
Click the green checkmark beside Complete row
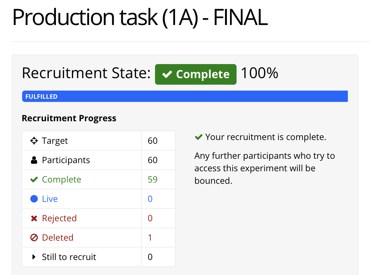(34, 179)
